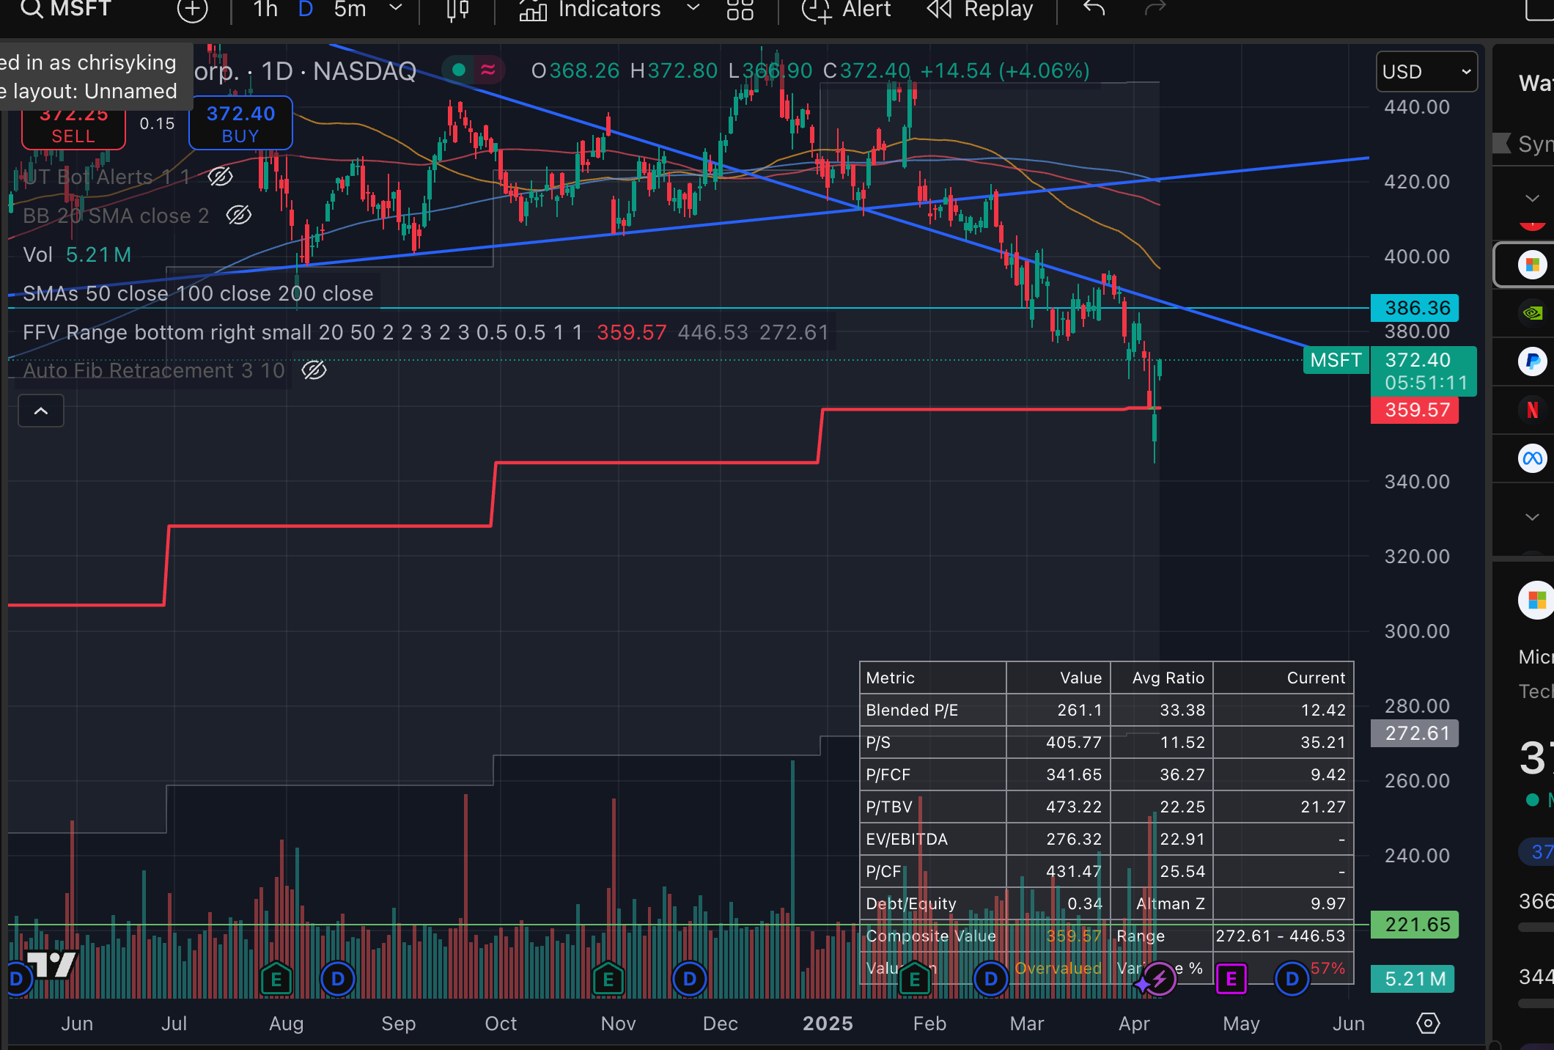Open the layout grid selector
This screenshot has height=1050, width=1554.
pyautogui.click(x=740, y=10)
